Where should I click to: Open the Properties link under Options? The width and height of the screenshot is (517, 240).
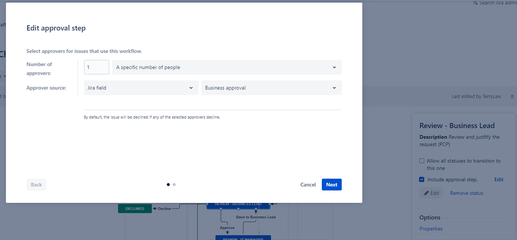click(431, 229)
